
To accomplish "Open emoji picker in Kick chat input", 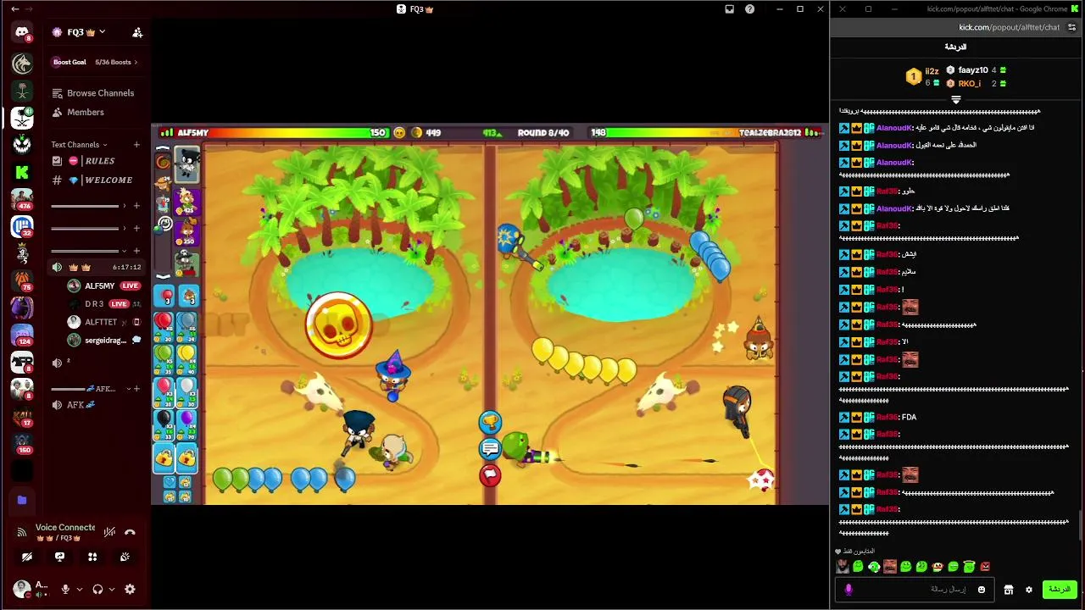I will click(982, 590).
